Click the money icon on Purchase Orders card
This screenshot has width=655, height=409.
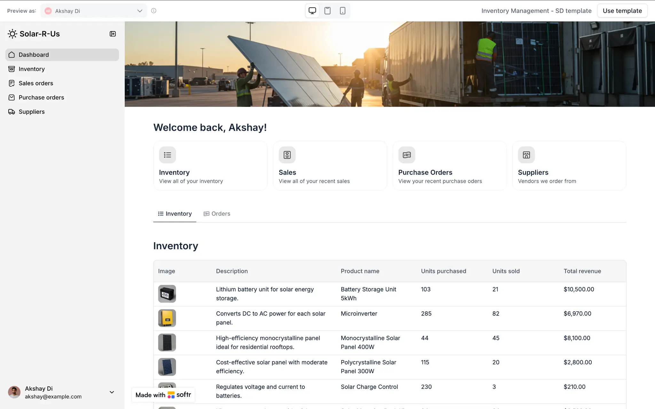click(407, 155)
